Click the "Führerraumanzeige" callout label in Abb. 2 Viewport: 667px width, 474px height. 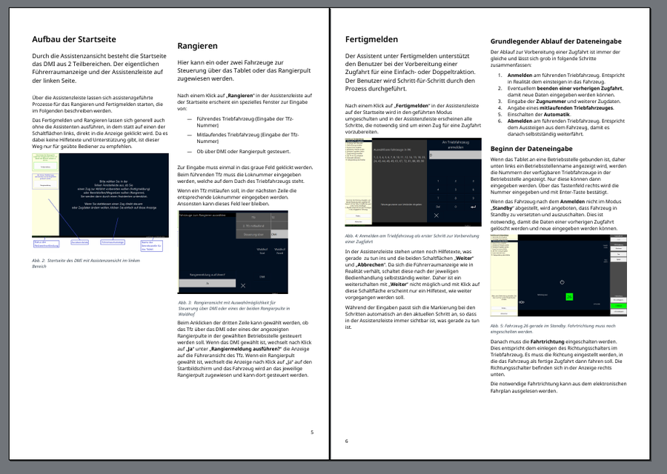click(x=112, y=241)
